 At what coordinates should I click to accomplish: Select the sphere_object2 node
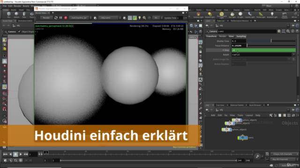point(227,130)
